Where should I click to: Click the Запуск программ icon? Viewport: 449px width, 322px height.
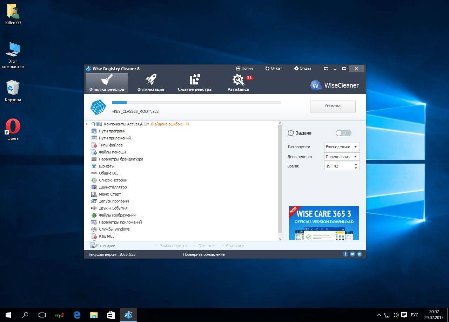[x=94, y=201]
